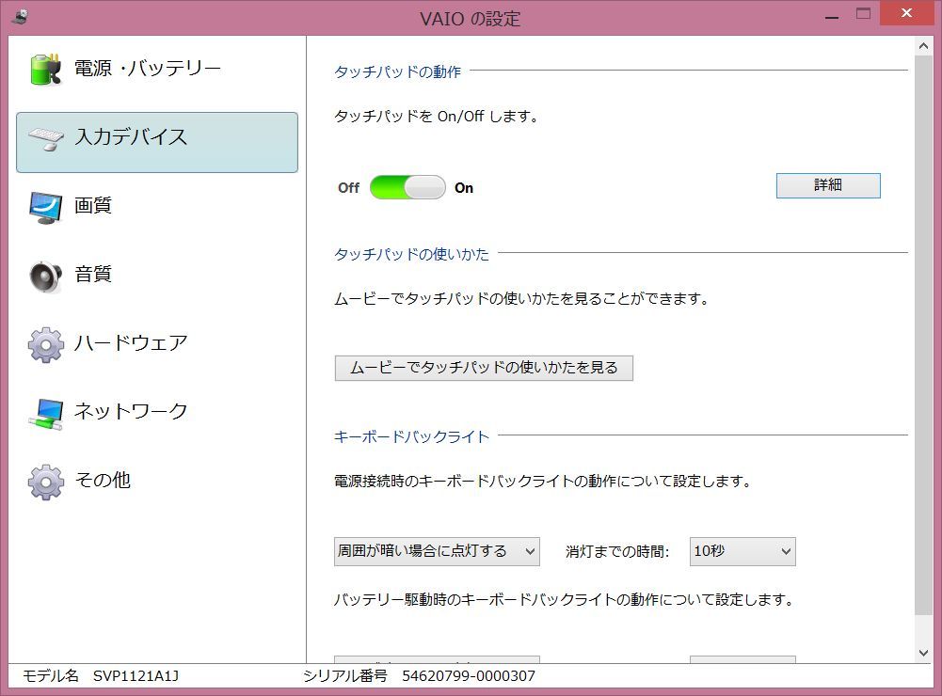
Task: Open the 10秒 timeout dropdown
Action: pyautogui.click(x=742, y=551)
